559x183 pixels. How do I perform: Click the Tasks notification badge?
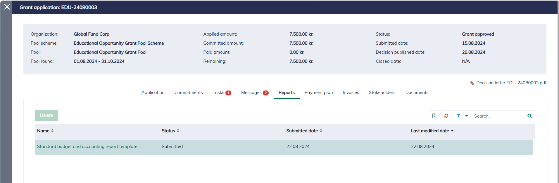click(x=228, y=93)
